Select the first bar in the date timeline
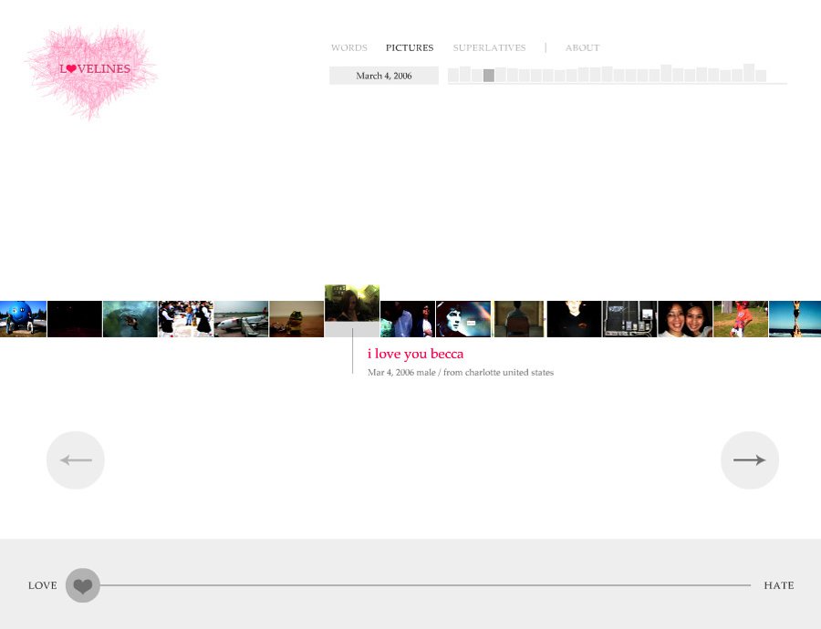 click(453, 76)
